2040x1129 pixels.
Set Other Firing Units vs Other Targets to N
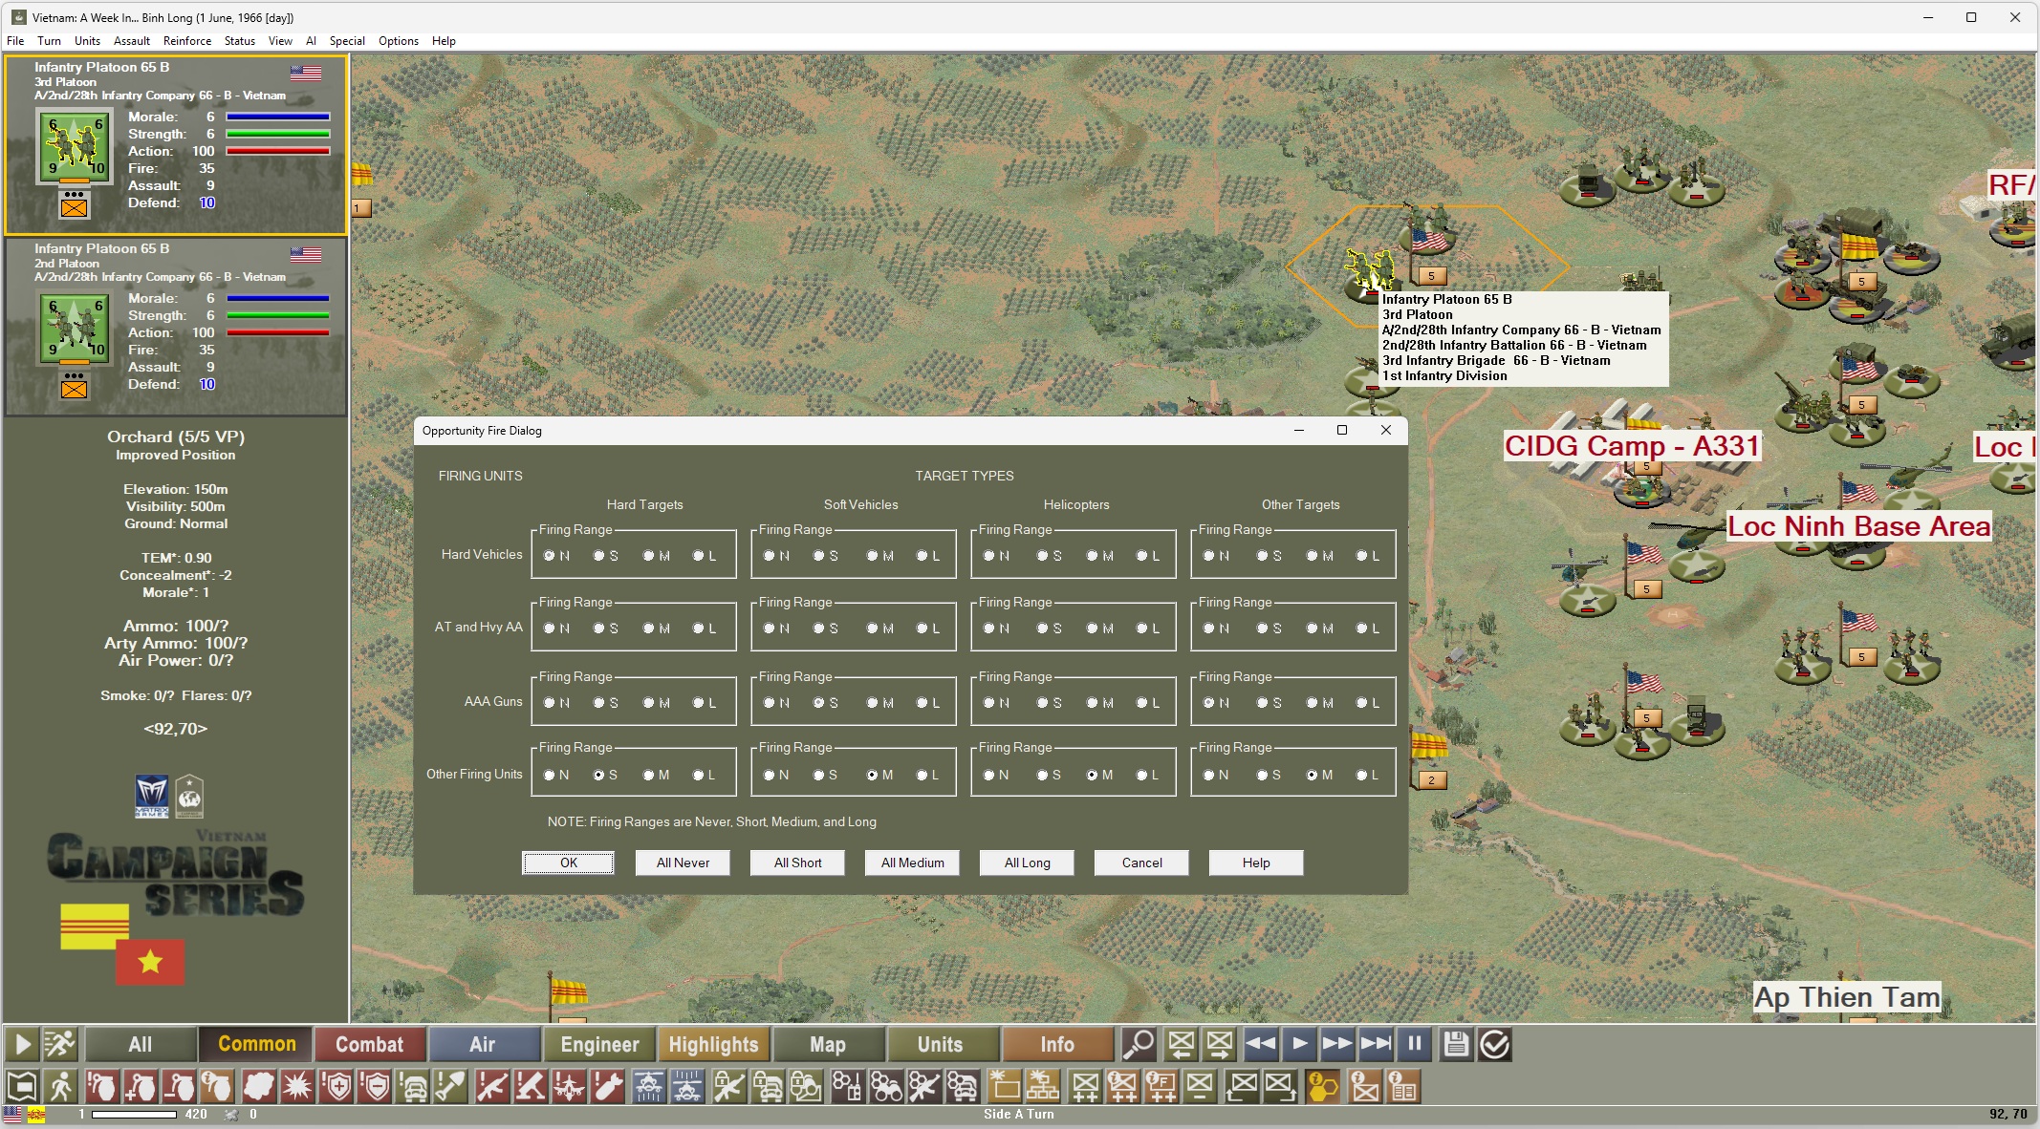tap(1209, 776)
